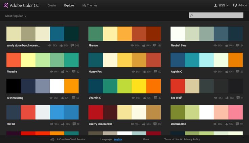Click the Adobe Color CC logo icon
The width and height of the screenshot is (249, 143).
[x=6, y=5]
